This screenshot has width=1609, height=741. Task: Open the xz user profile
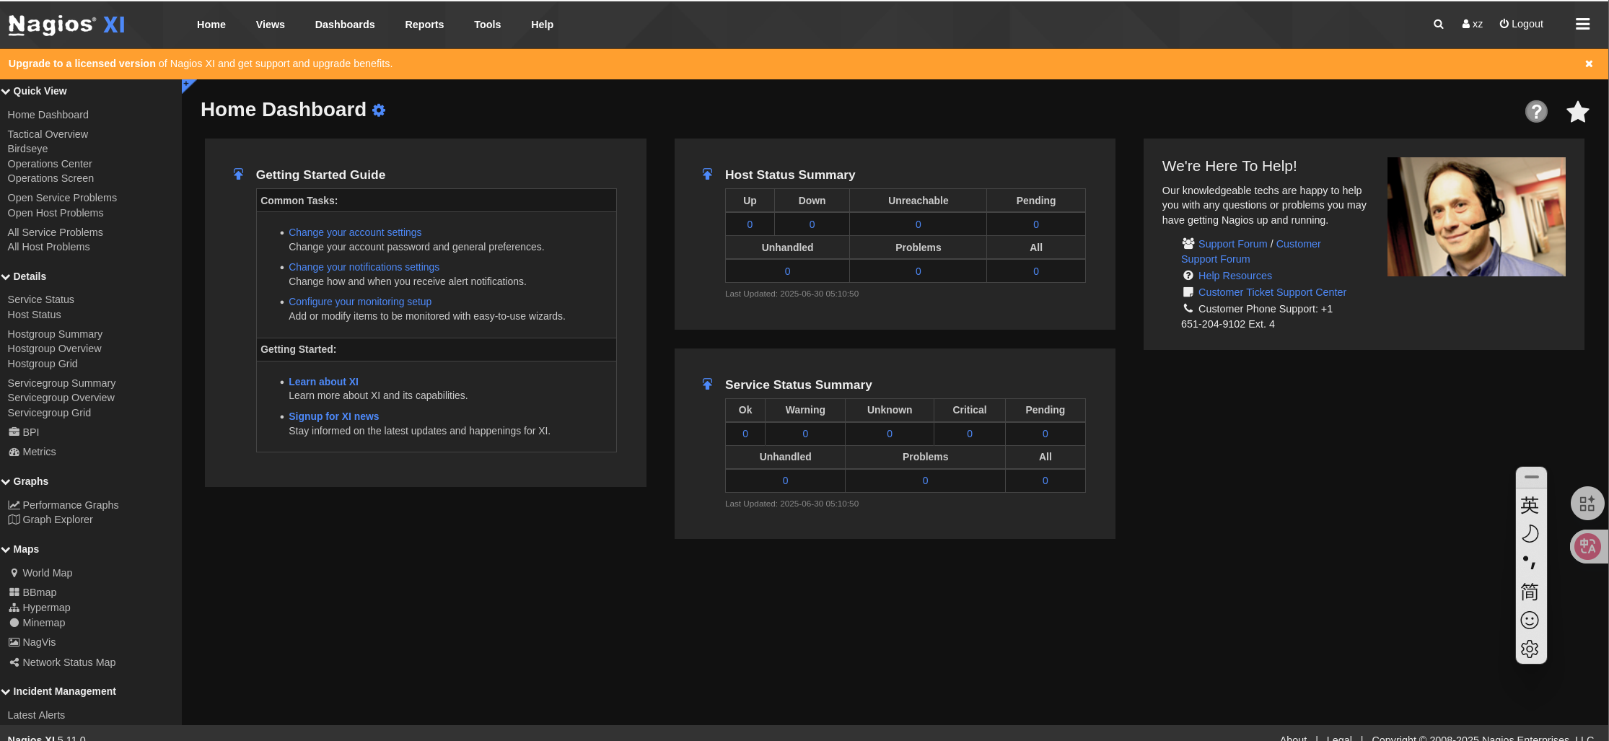1473,24
